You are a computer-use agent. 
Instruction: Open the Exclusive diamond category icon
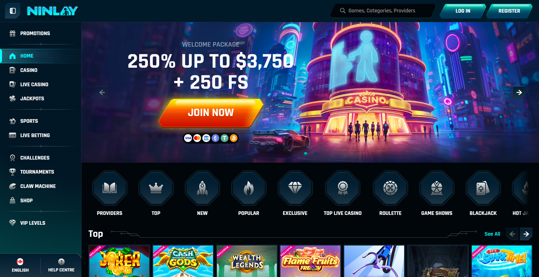click(295, 188)
